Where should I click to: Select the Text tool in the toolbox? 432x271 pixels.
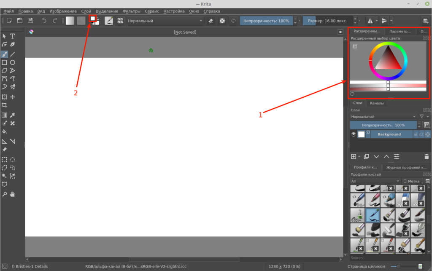pyautogui.click(x=13, y=36)
